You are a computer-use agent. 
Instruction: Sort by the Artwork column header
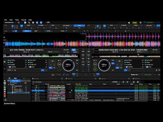pos(69,84)
